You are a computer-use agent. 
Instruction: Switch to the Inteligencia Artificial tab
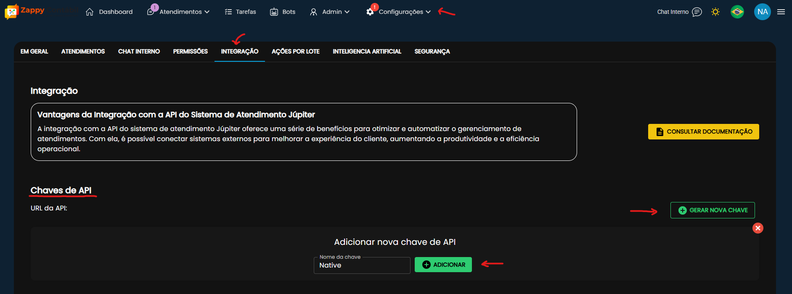click(367, 51)
